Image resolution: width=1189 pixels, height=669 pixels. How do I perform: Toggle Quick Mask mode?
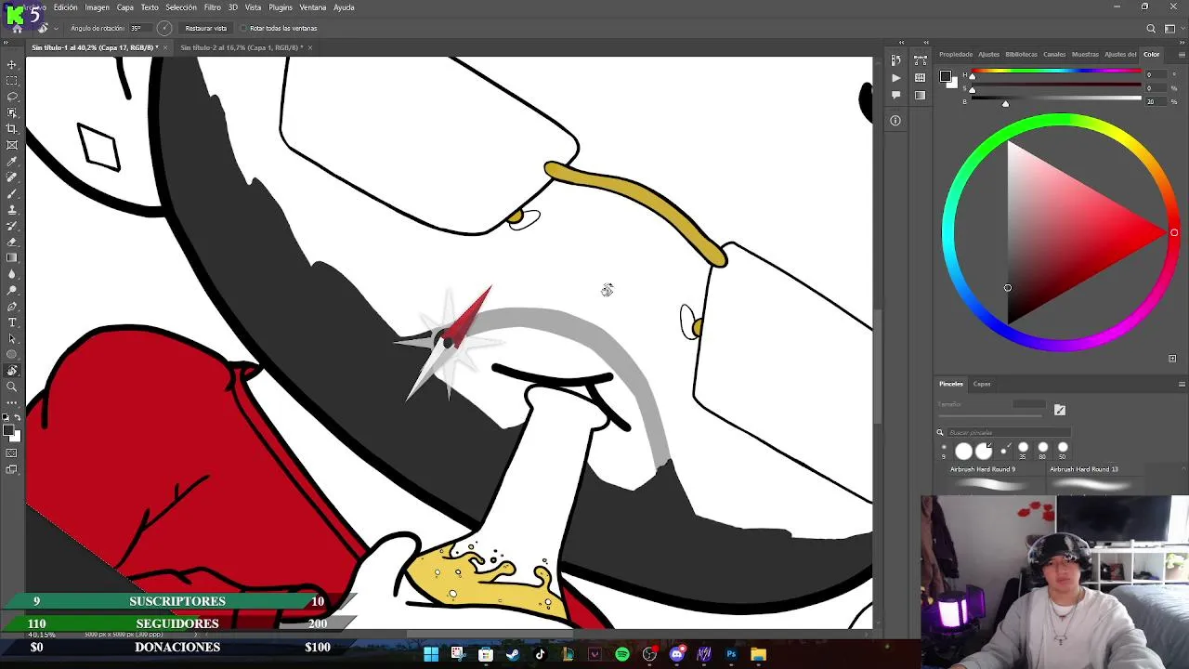point(12,453)
